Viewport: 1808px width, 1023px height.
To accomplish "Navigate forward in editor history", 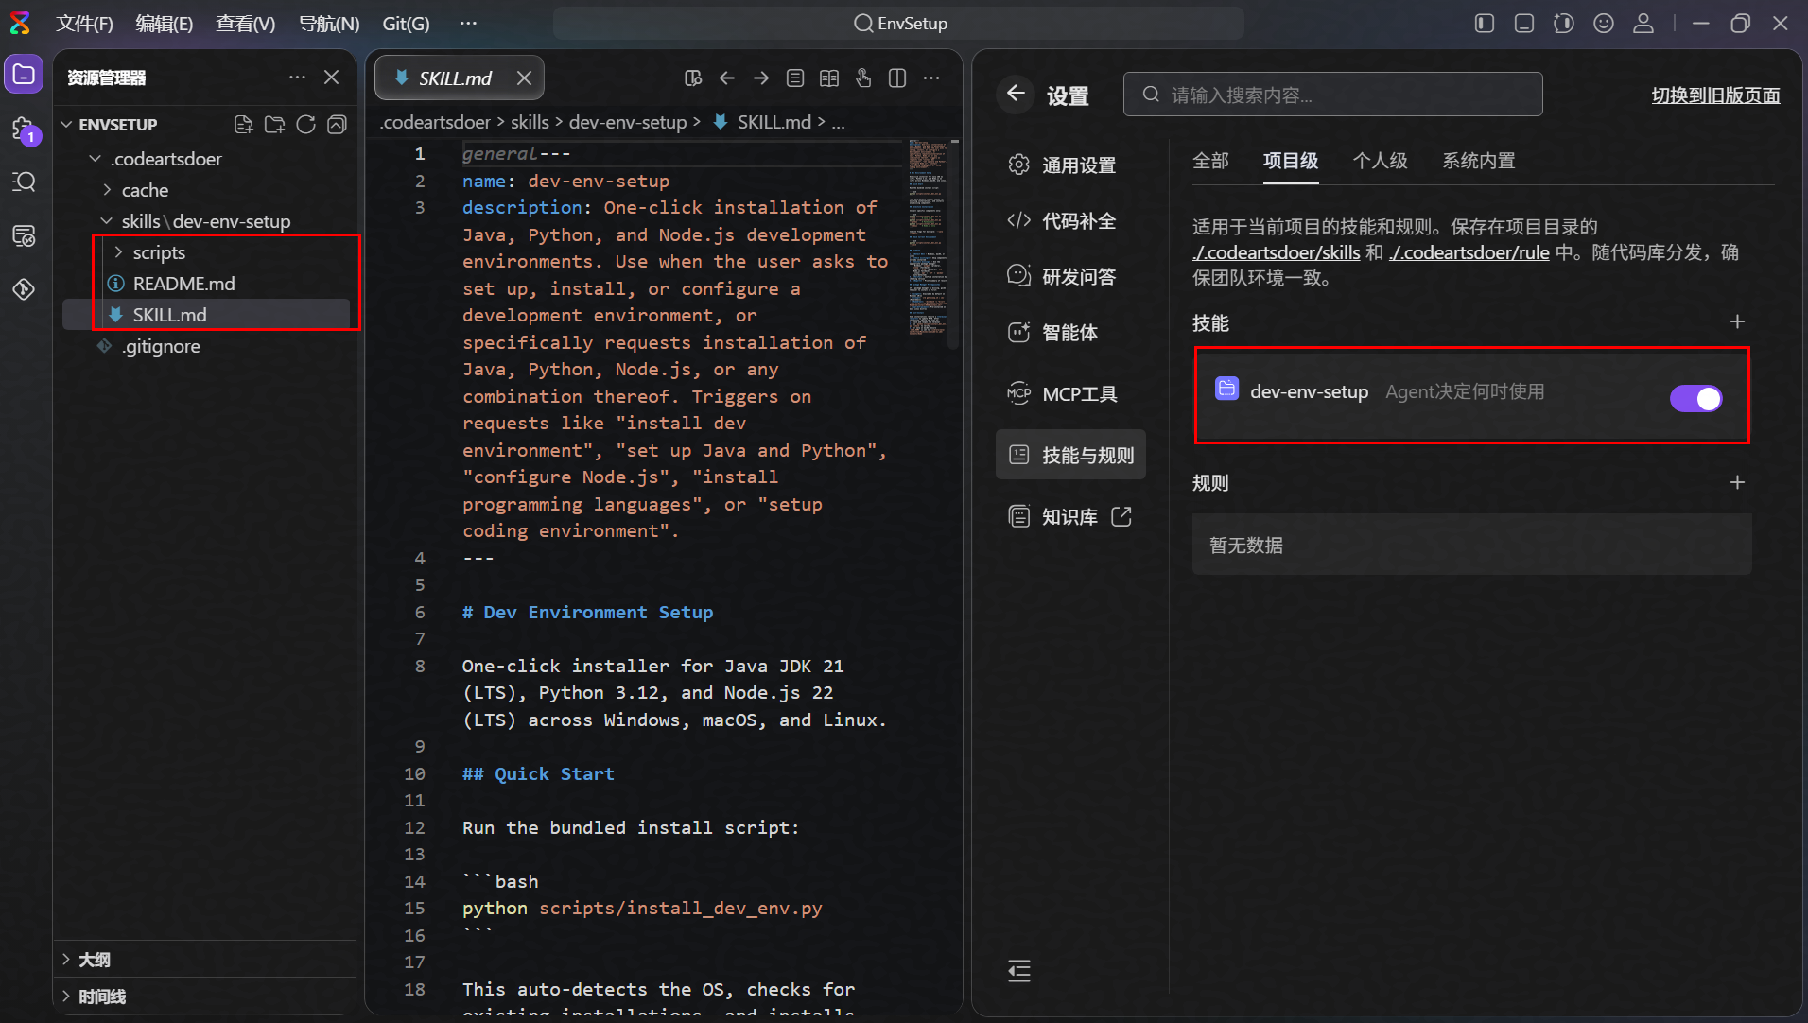I will point(760,78).
